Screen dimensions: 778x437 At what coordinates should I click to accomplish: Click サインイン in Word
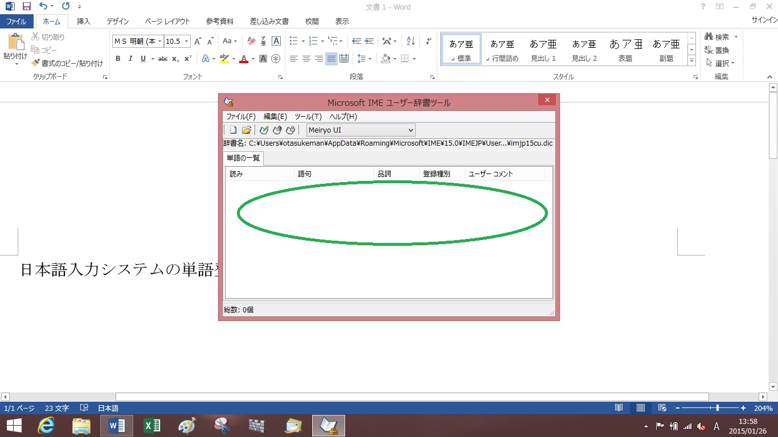coord(764,20)
